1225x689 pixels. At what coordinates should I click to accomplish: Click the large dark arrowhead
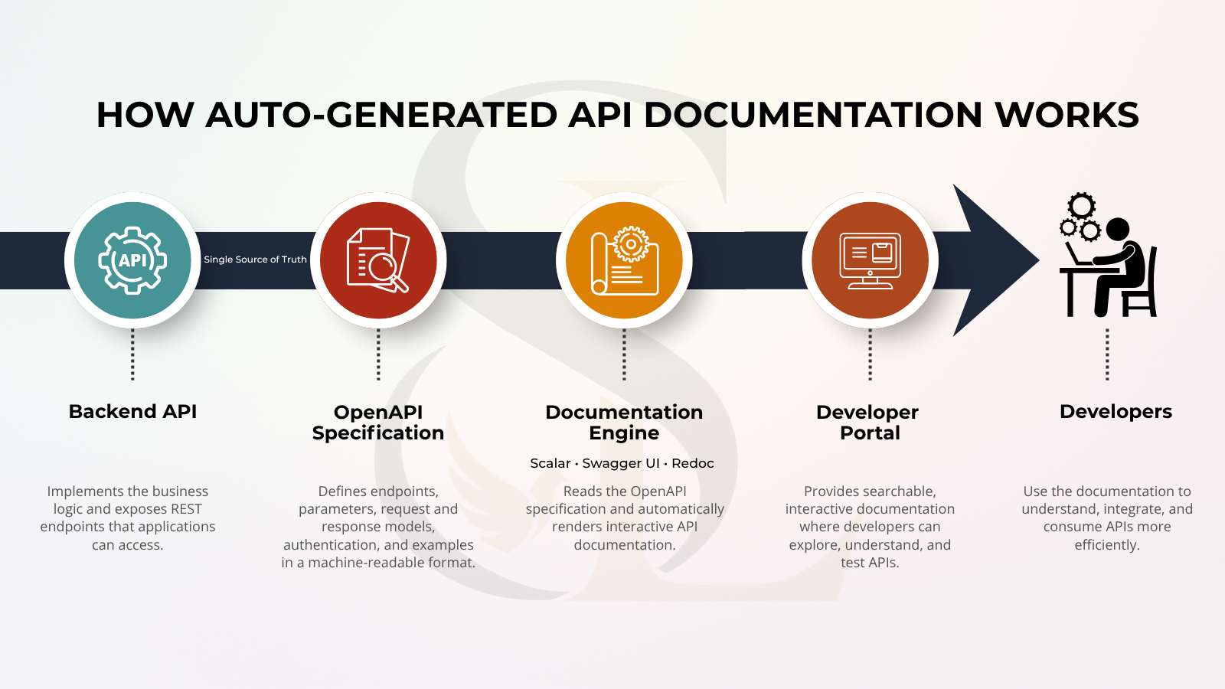point(996,260)
